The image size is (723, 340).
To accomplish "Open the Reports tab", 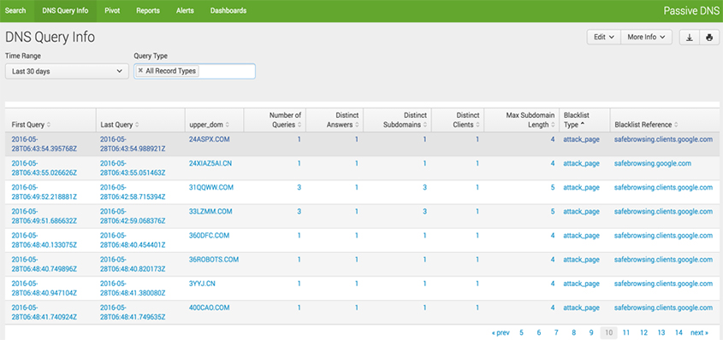I will [x=148, y=10].
